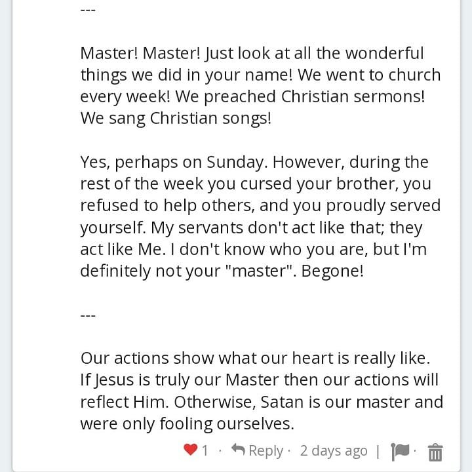Click the like count number 1
This screenshot has width=472, height=472.
click(205, 450)
